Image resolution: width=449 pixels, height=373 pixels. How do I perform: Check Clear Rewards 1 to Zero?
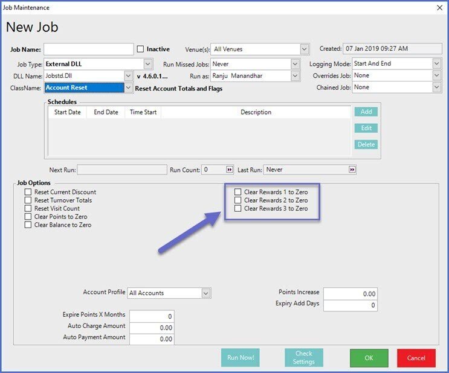(238, 193)
